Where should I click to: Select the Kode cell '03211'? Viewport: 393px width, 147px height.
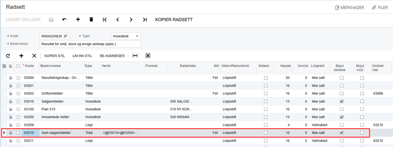29,141
